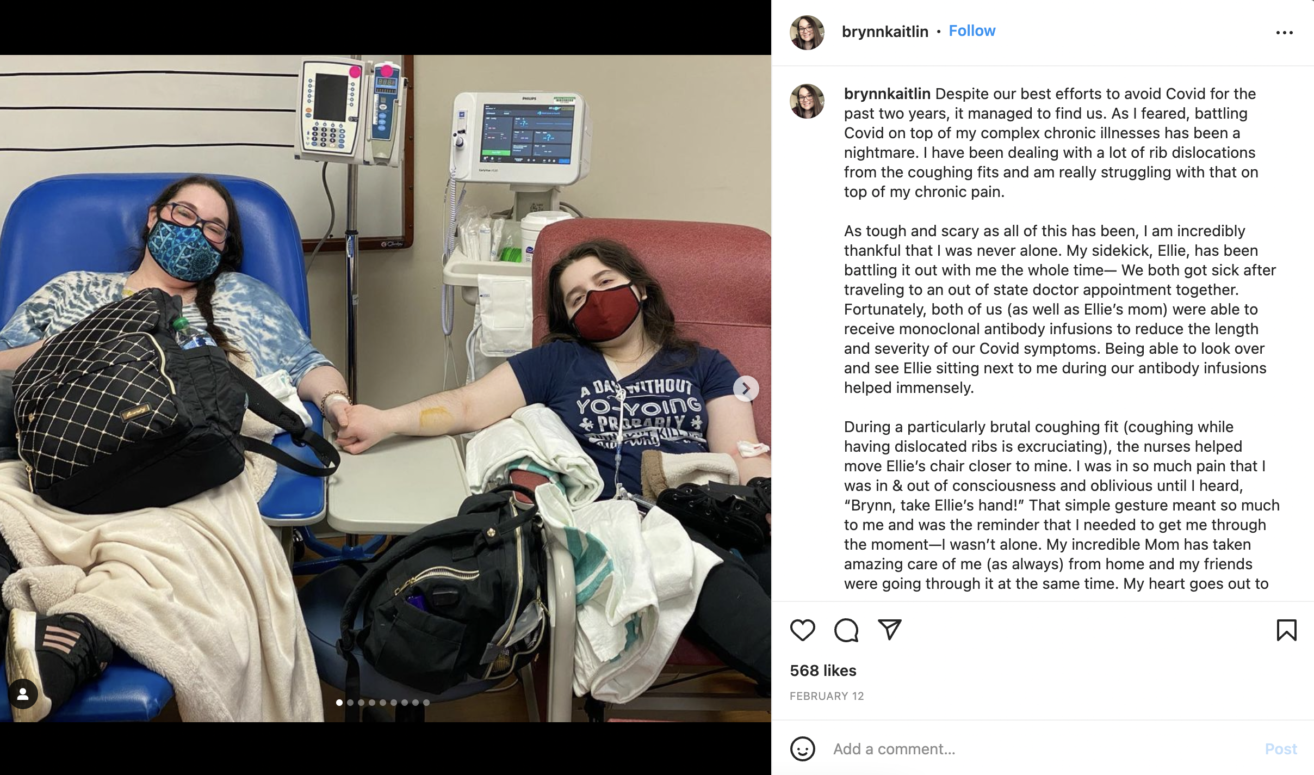Save post with the bookmark icon
The image size is (1314, 775).
pyautogui.click(x=1286, y=630)
